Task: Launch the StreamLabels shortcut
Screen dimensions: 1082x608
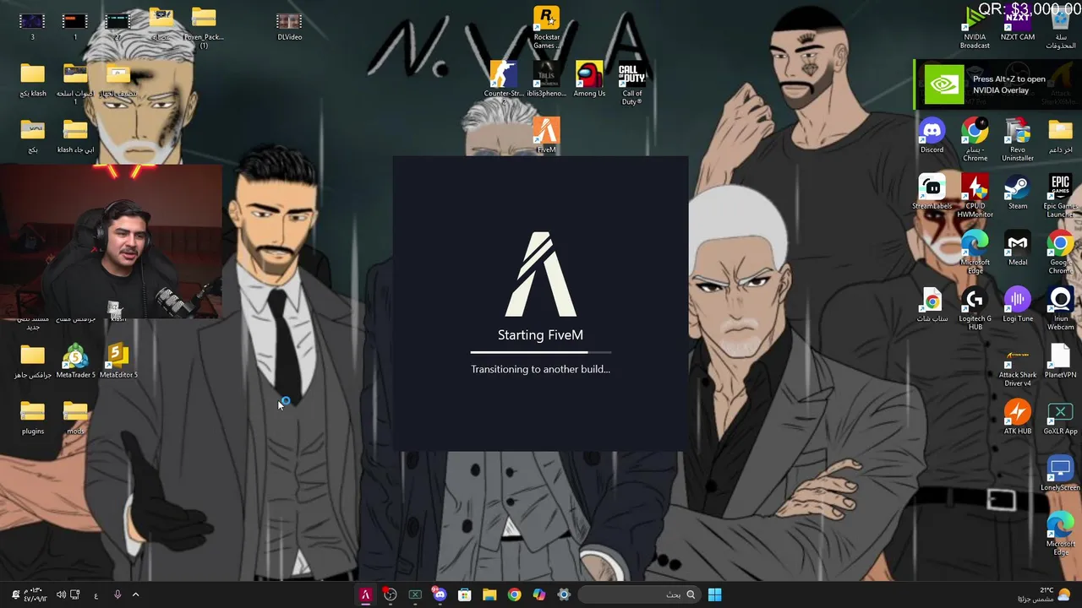Action: (x=932, y=192)
